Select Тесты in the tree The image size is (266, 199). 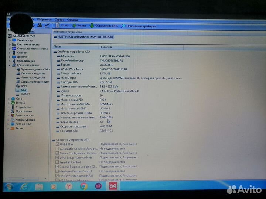click(x=17, y=128)
